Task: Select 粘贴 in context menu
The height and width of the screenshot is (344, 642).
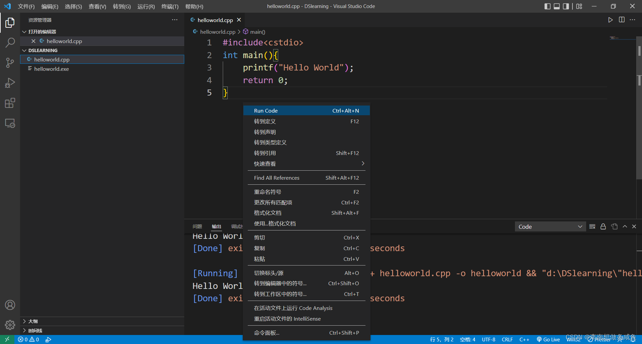Action: click(x=306, y=259)
